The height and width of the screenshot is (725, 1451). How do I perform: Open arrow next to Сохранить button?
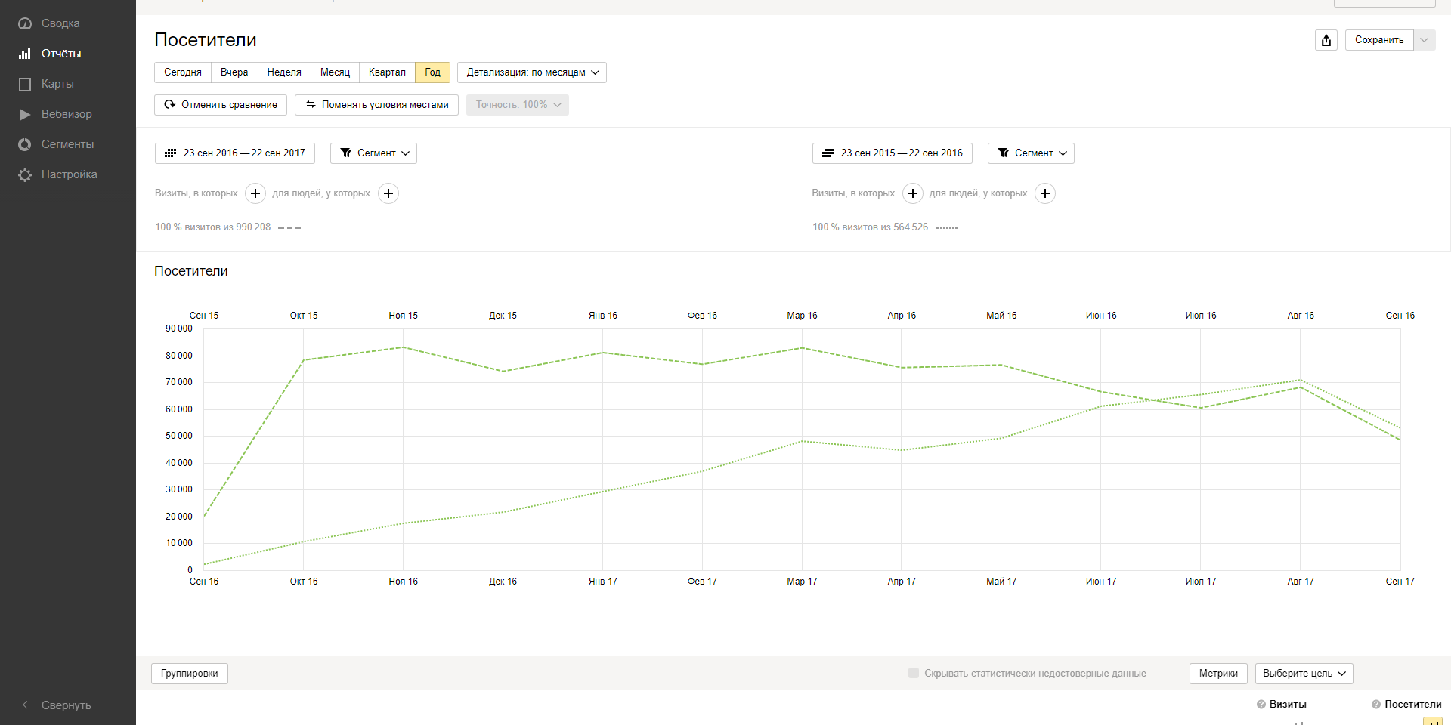pos(1425,40)
